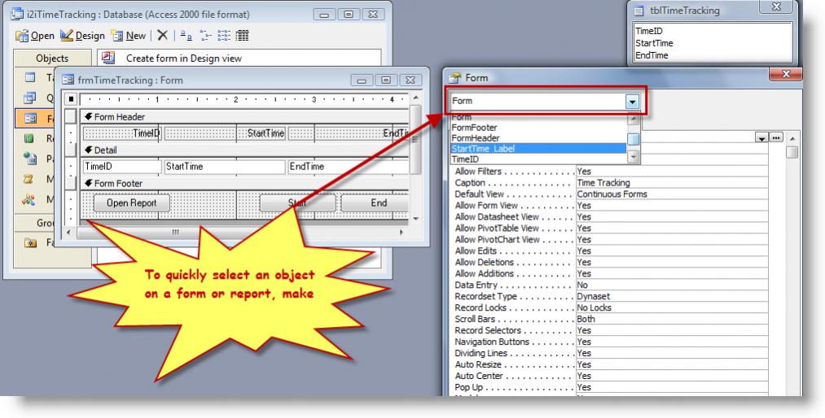Click New in the database window toolbar
The height and width of the screenshot is (418, 825).
coord(129,36)
